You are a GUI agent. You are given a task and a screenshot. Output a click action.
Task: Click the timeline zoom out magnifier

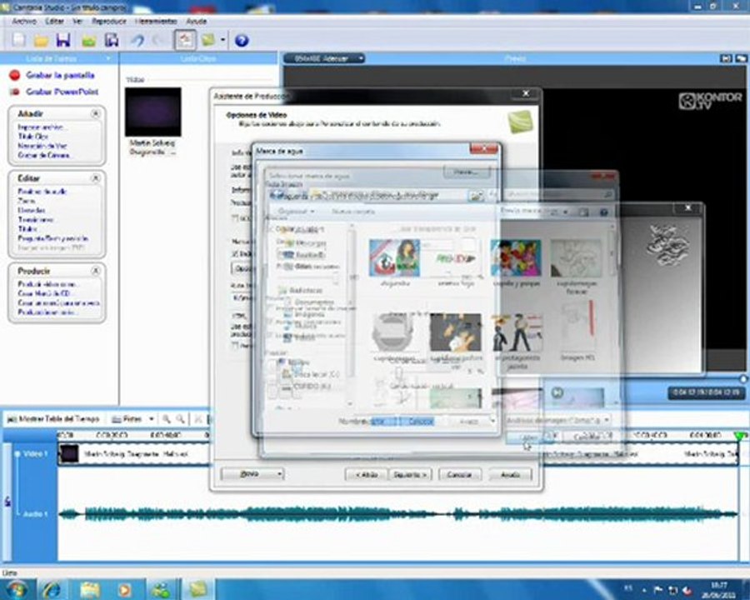(x=180, y=419)
